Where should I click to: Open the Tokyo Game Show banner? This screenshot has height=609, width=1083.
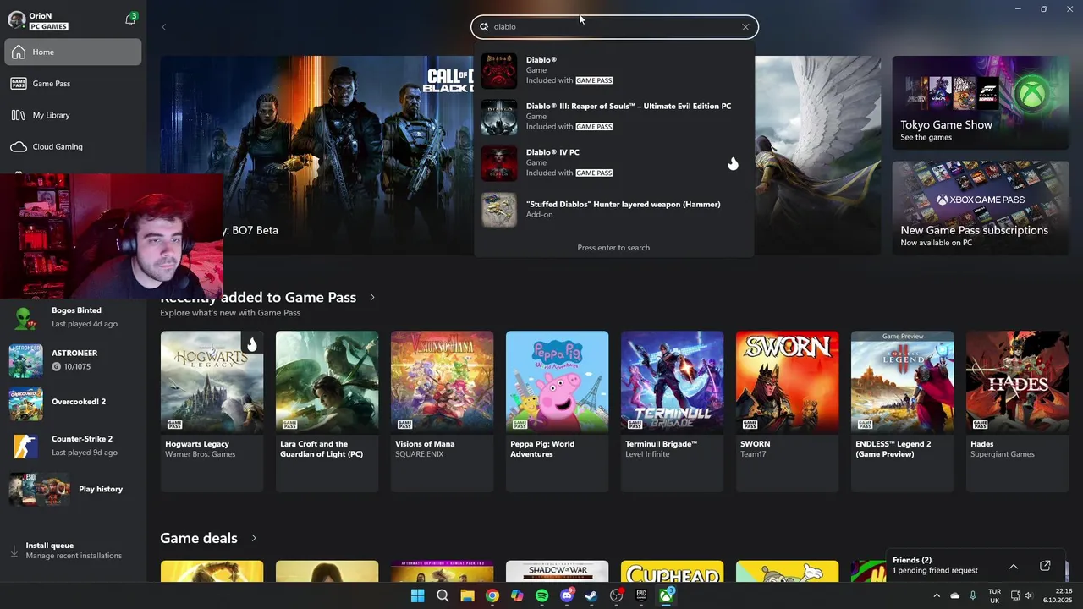[981, 102]
